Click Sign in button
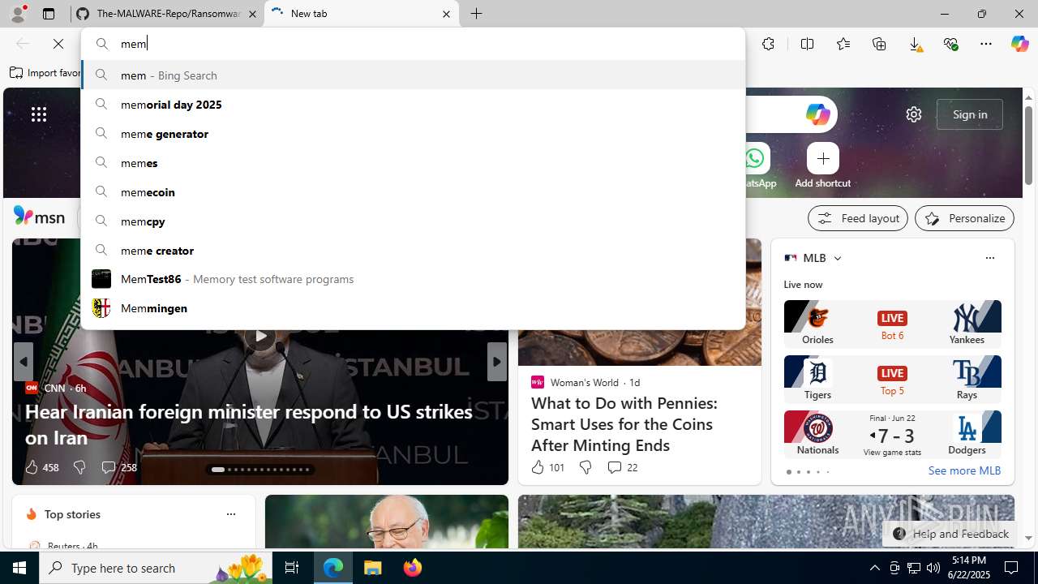 click(x=970, y=114)
